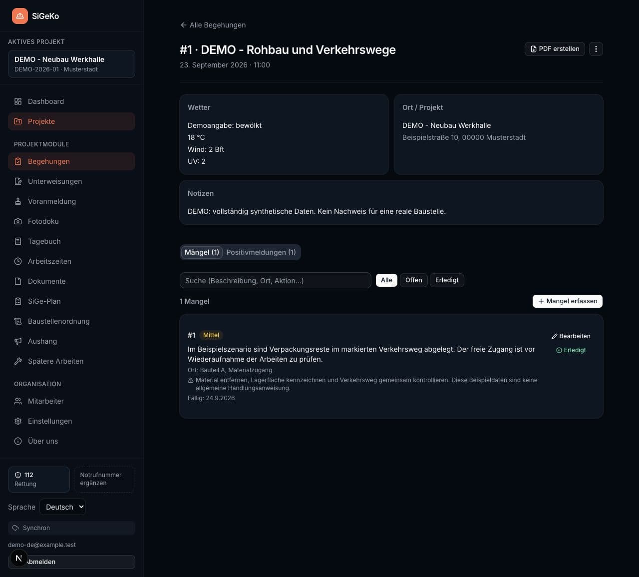The width and height of the screenshot is (639, 577).
Task: Click the Dashboard grid icon
Action: pos(18,101)
